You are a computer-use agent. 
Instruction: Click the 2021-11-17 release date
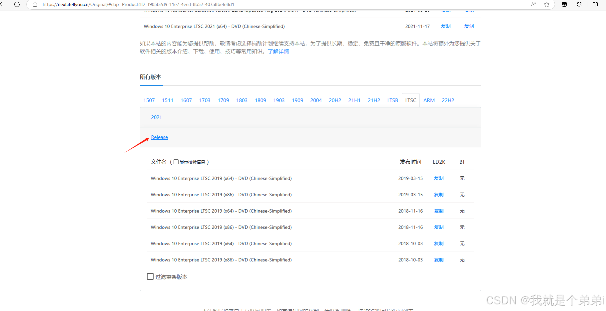pos(417,26)
